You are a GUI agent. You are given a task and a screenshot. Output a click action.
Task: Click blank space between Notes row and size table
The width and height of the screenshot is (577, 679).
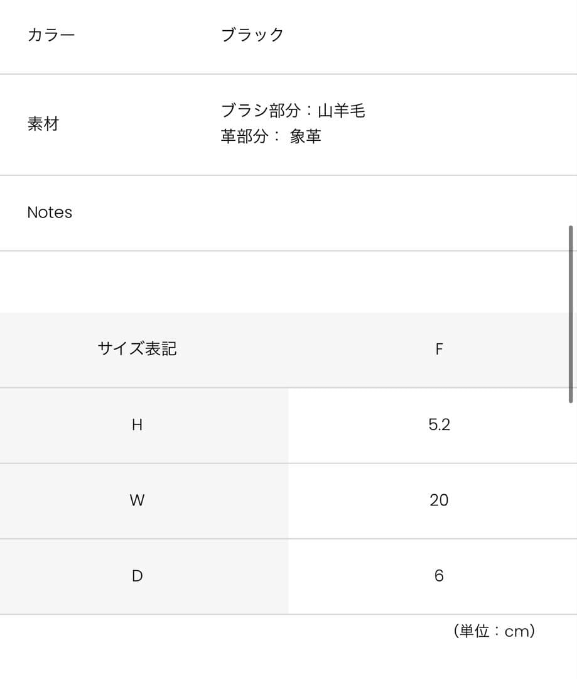click(x=283, y=282)
